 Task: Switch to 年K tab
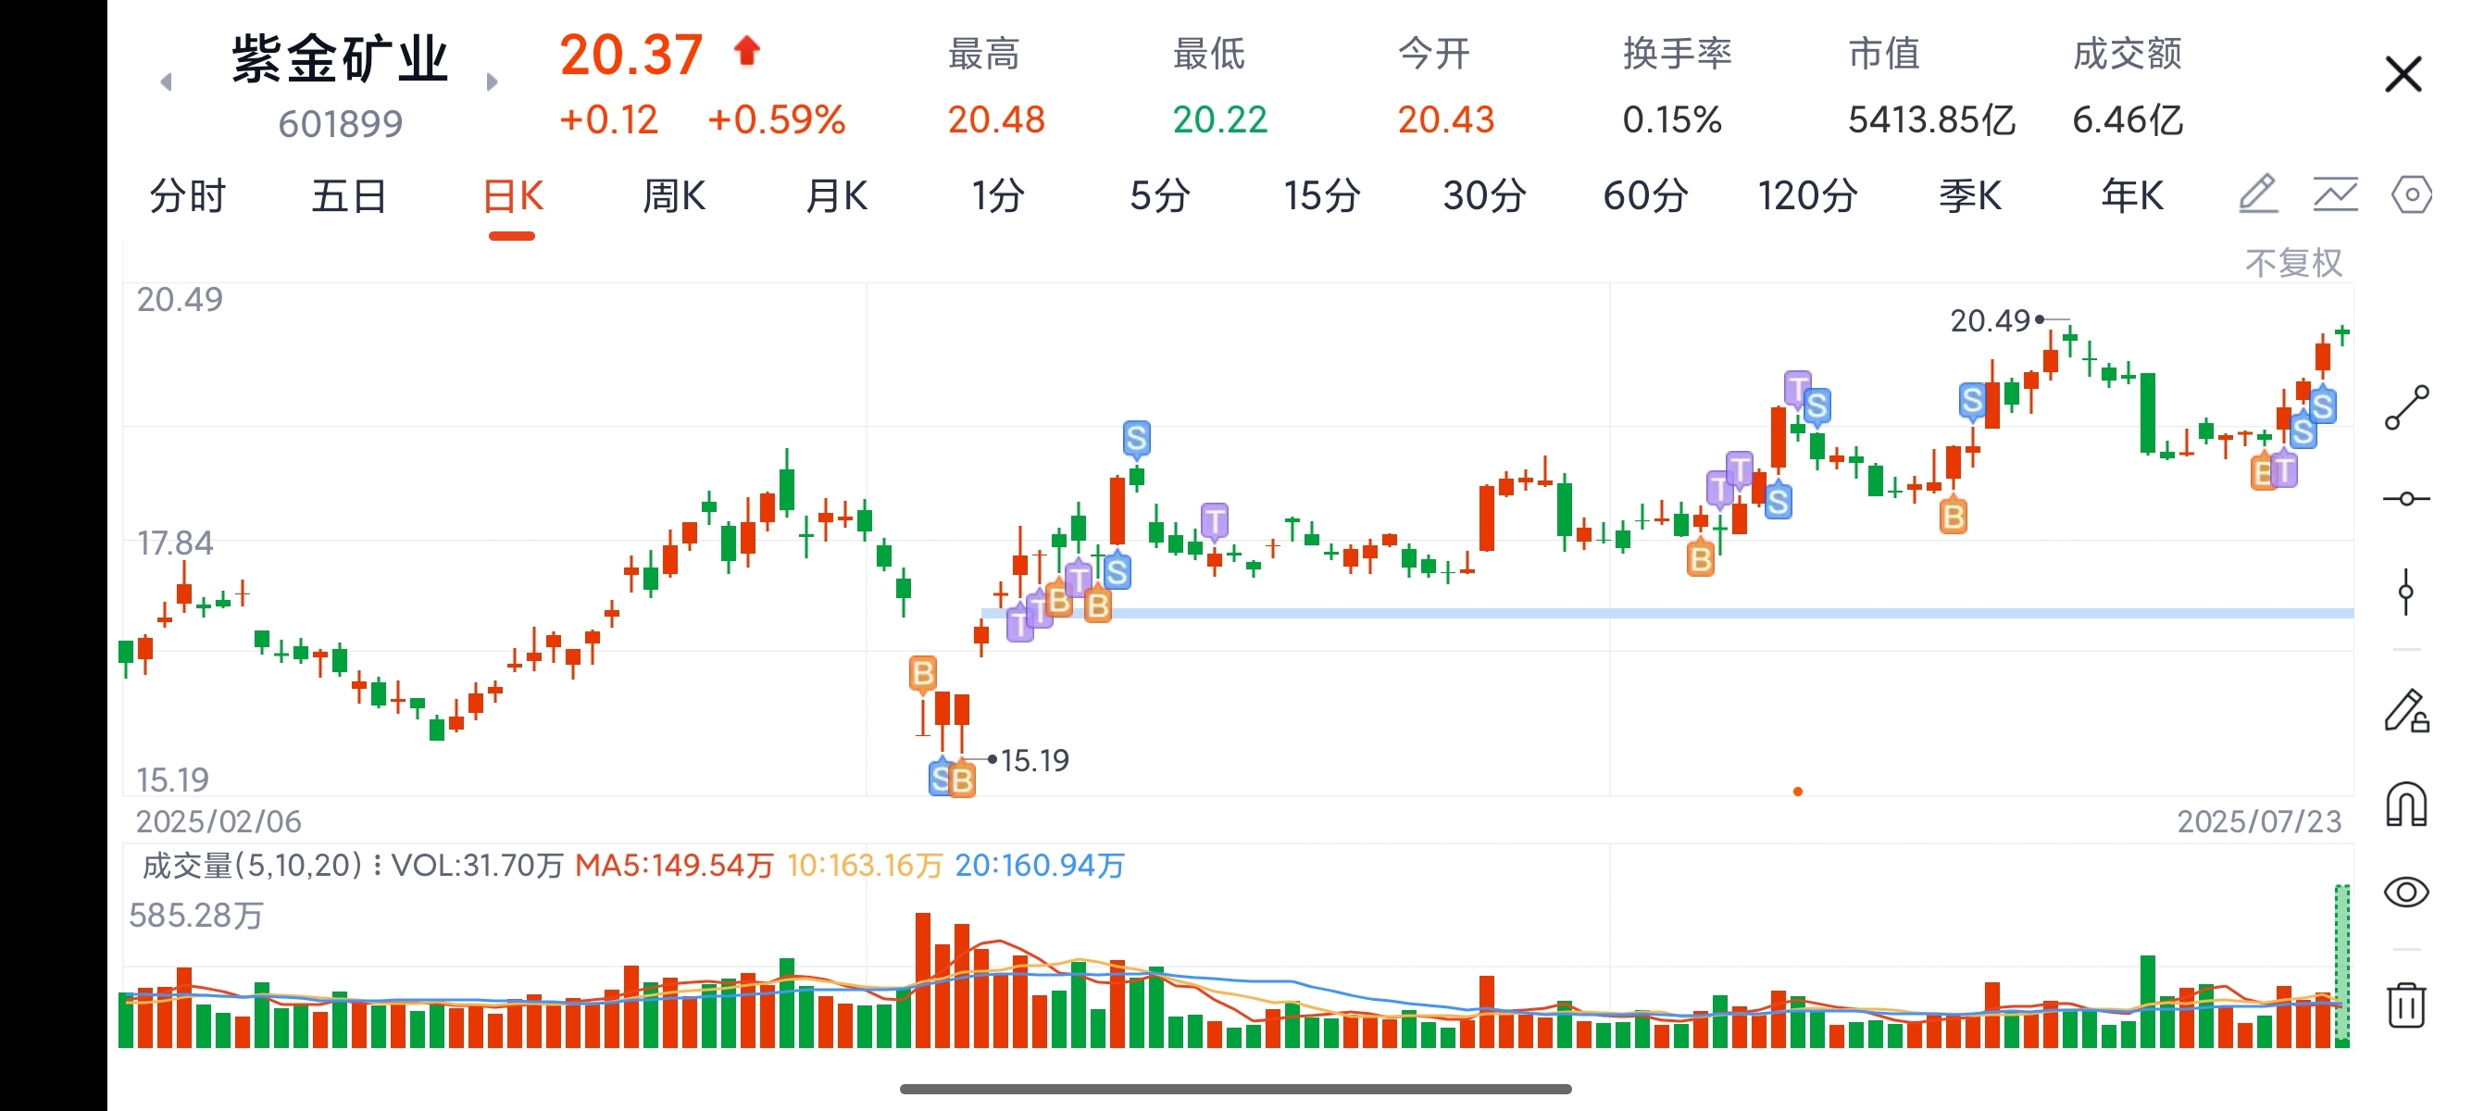click(x=2131, y=195)
